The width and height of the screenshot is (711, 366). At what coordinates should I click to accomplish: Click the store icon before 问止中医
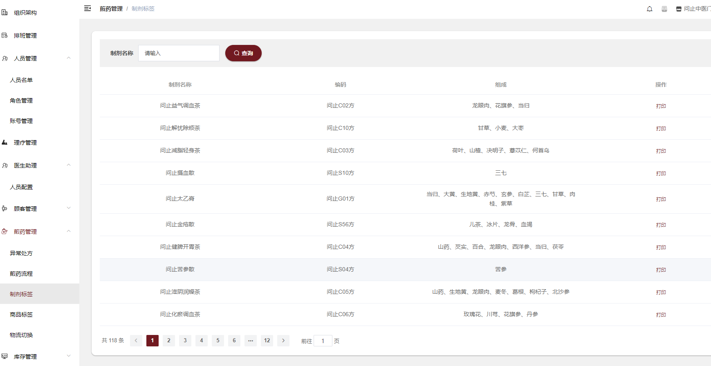[679, 9]
